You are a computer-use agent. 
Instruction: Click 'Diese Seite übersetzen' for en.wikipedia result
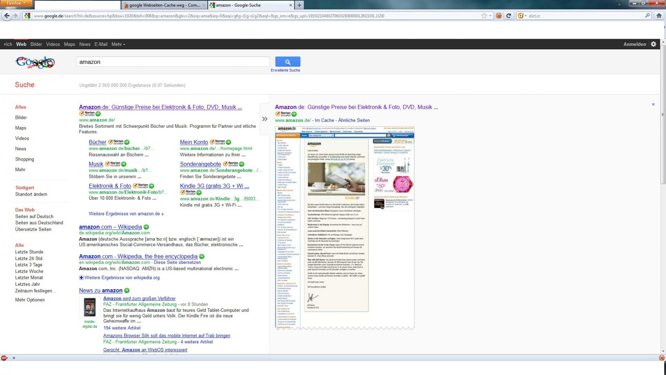pyautogui.click(x=177, y=262)
